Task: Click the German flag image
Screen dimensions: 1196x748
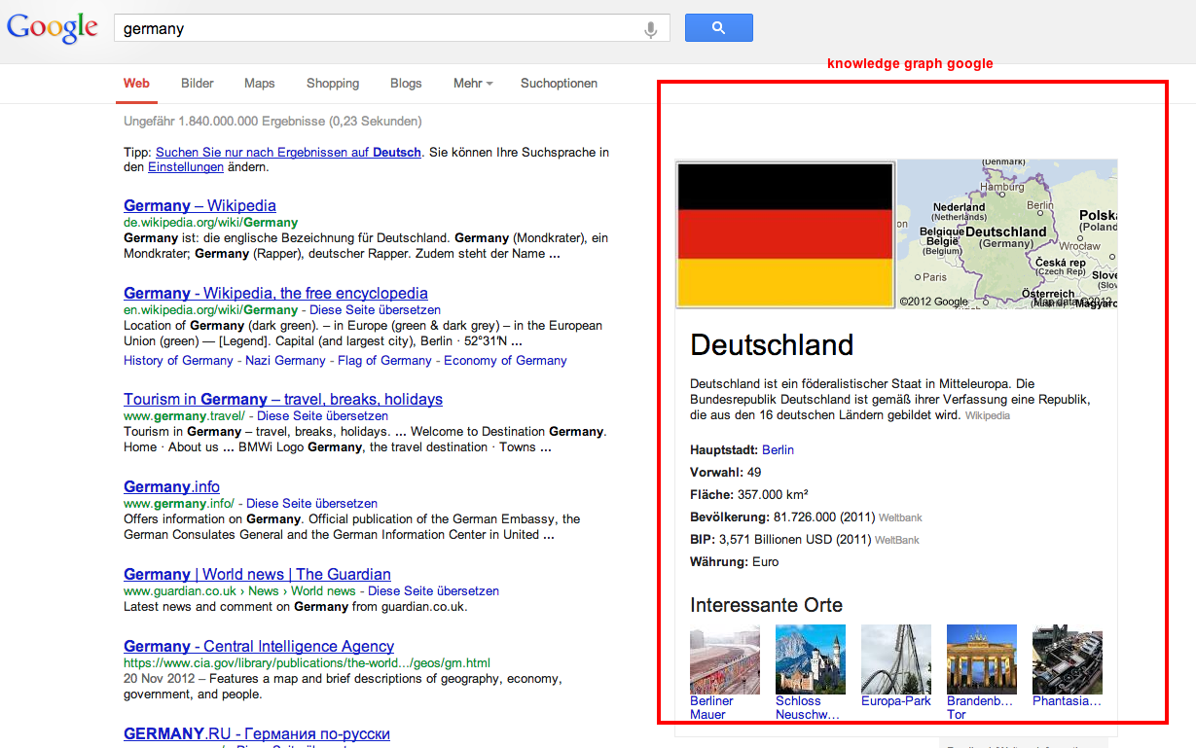Action: click(784, 235)
